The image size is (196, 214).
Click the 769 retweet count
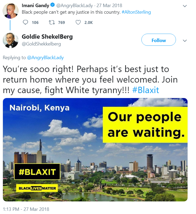[61, 23]
